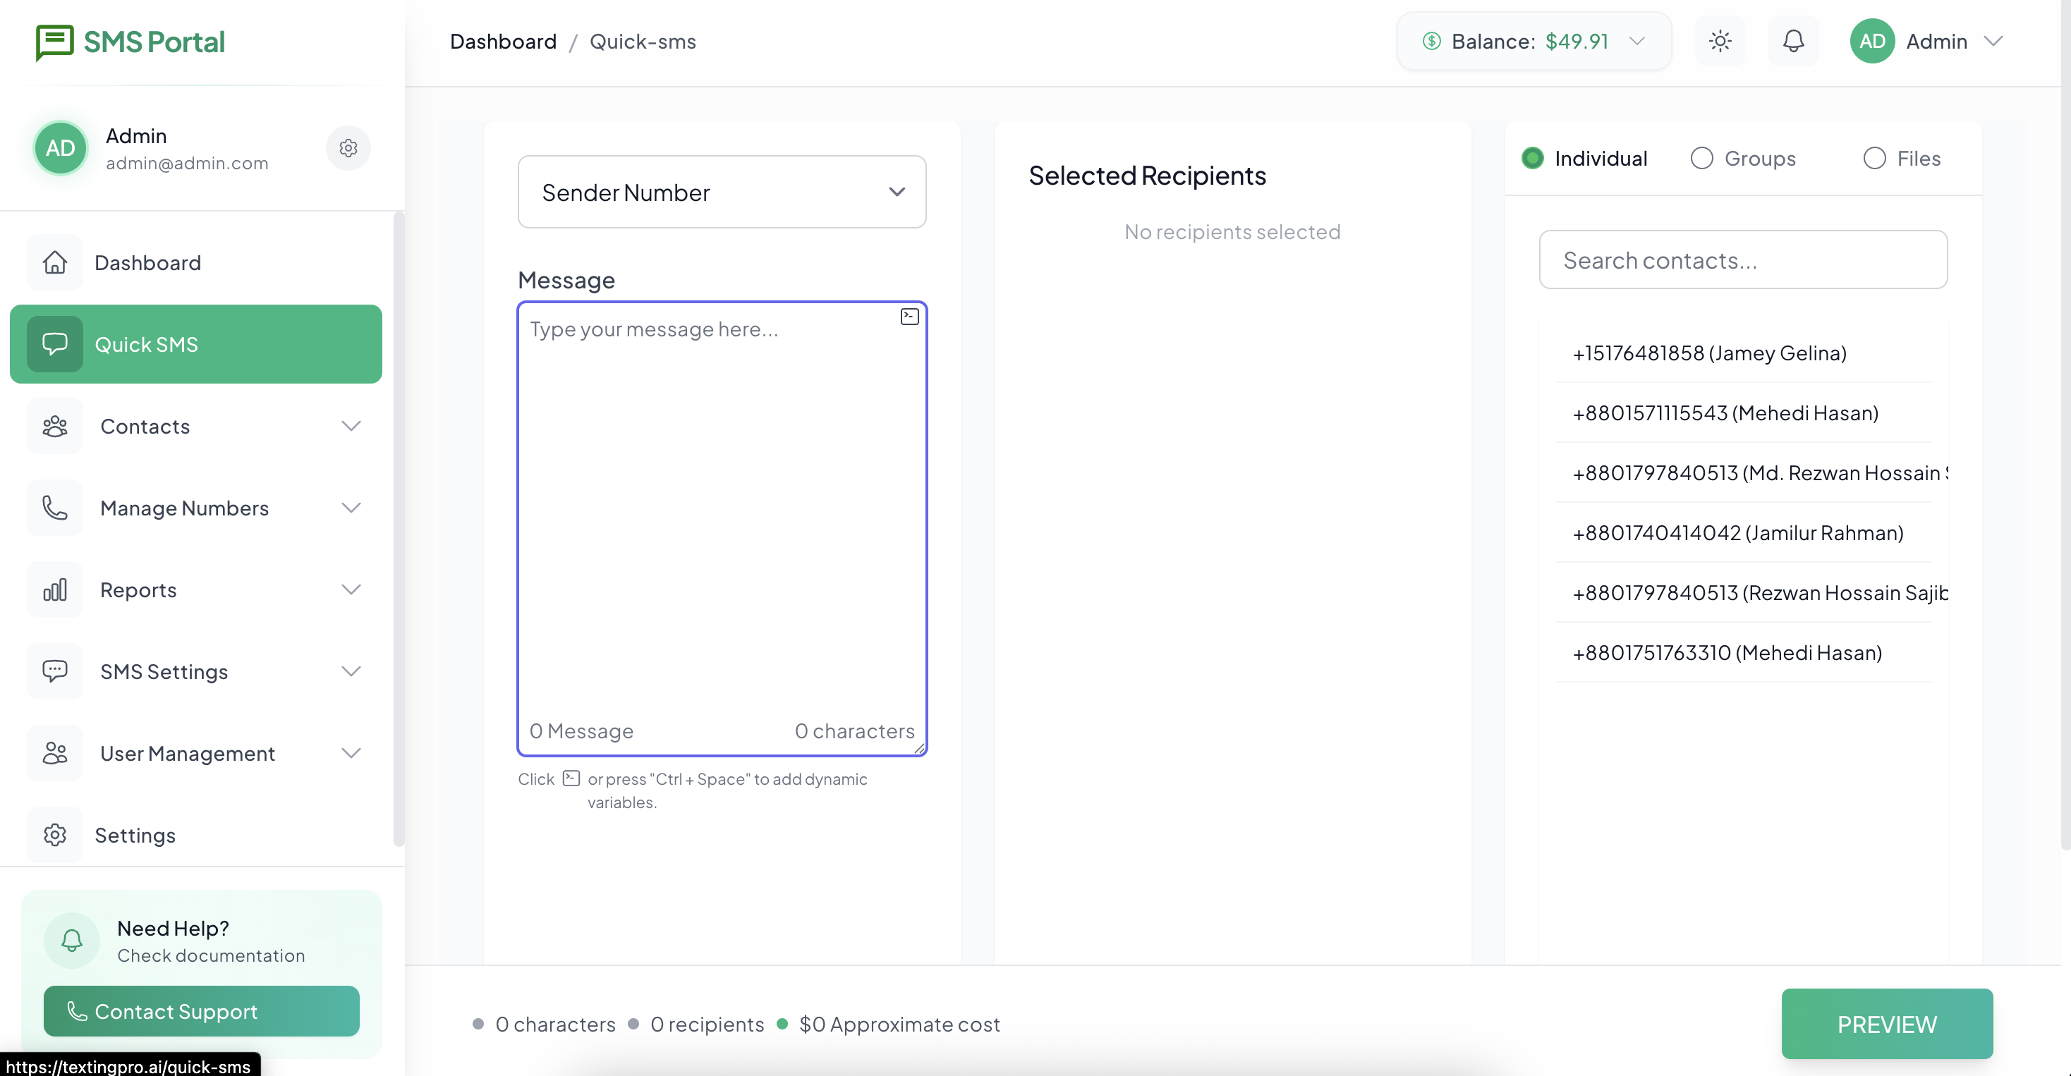Viewport: 2071px width, 1076px height.
Task: Select the Individual radio option
Action: coord(1532,159)
